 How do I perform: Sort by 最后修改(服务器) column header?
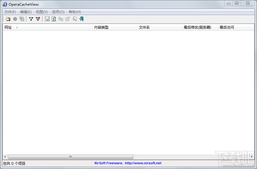click(x=200, y=27)
